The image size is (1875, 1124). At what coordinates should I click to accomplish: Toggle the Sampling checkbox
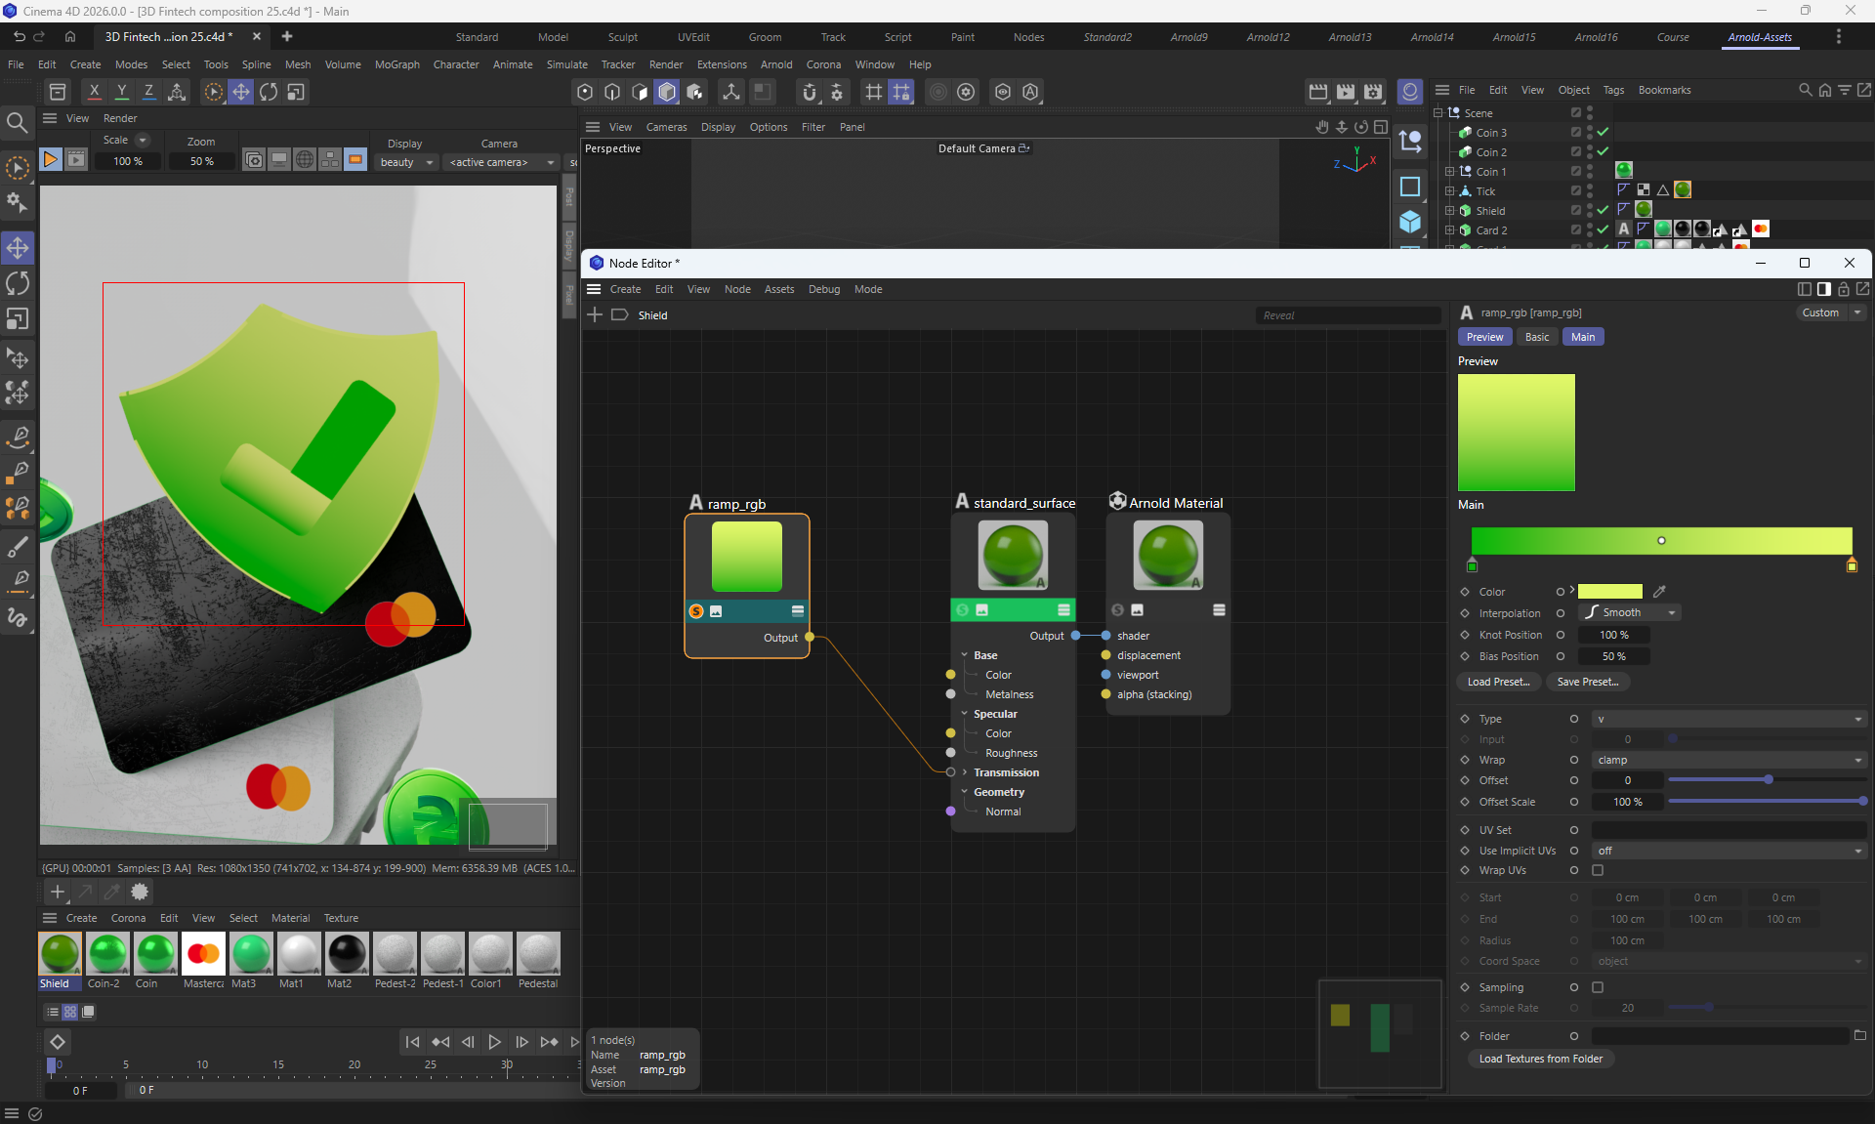(x=1598, y=987)
